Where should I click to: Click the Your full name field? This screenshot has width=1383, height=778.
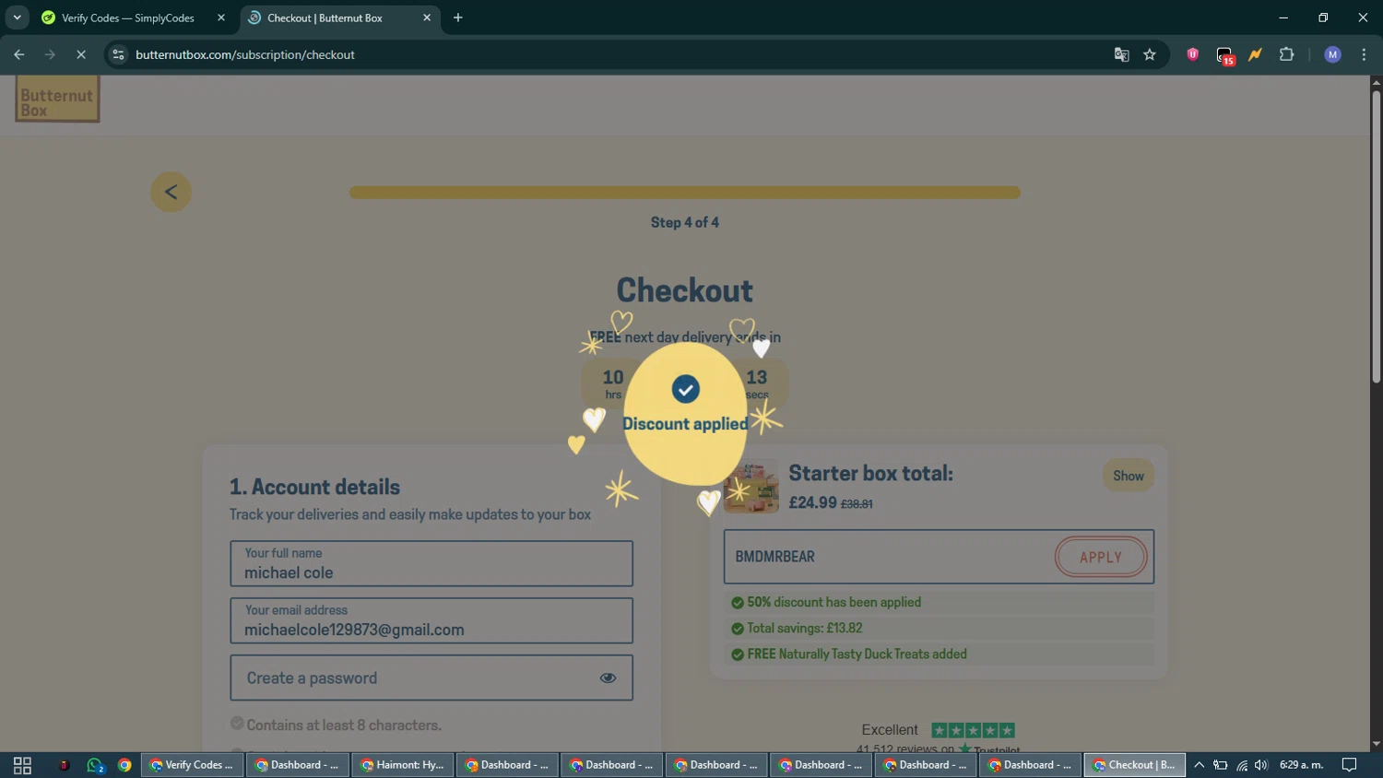(431, 563)
